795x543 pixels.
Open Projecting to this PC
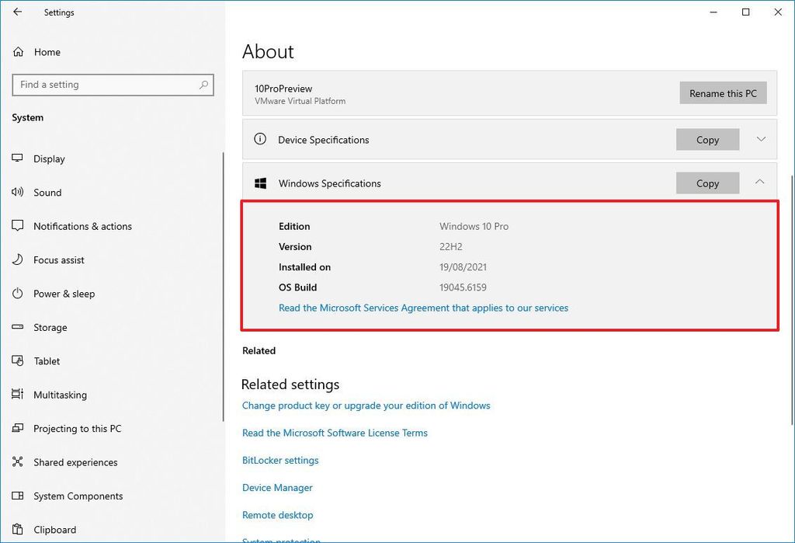17,428
